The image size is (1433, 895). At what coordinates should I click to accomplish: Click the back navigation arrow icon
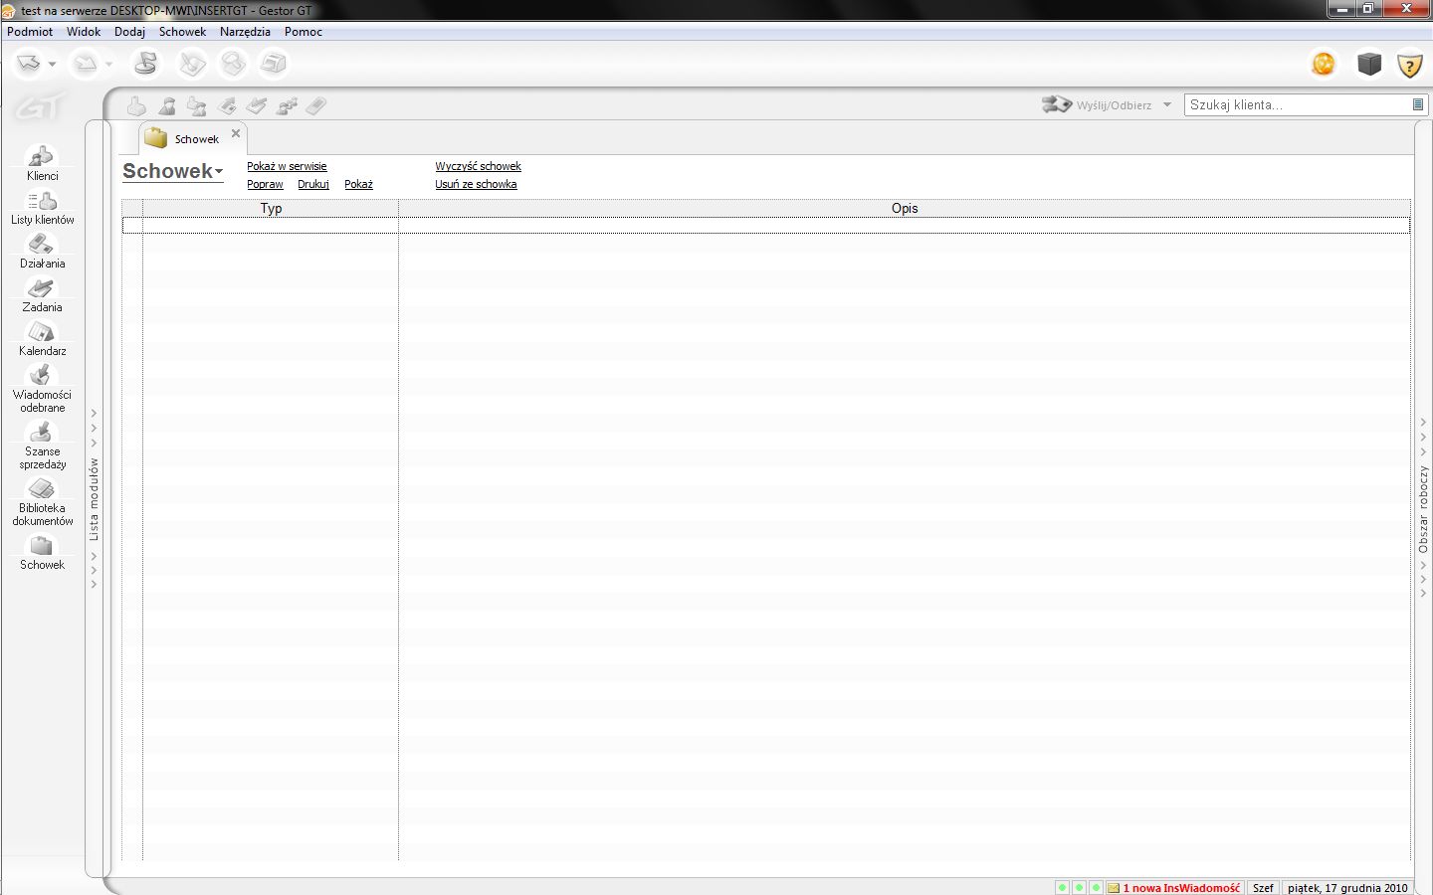pyautogui.click(x=29, y=64)
